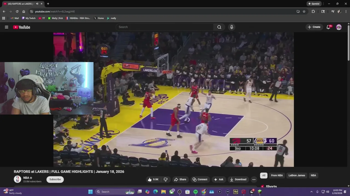Open the YouTube hamburger guide menu

pos(7,27)
